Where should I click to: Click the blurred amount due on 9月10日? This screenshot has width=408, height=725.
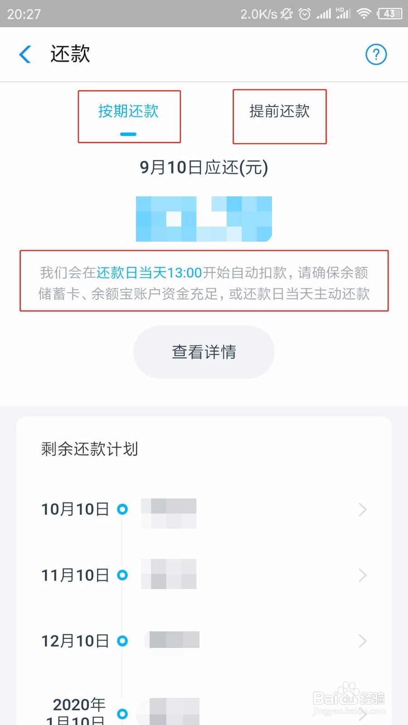[x=204, y=217]
